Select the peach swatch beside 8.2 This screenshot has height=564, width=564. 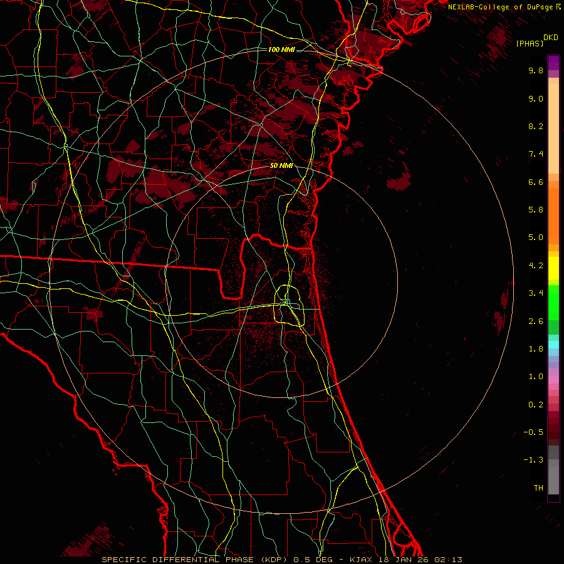[x=553, y=128]
